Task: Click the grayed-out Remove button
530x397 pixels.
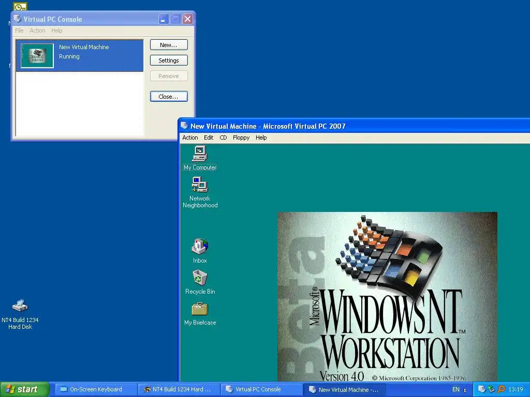Action: point(169,76)
